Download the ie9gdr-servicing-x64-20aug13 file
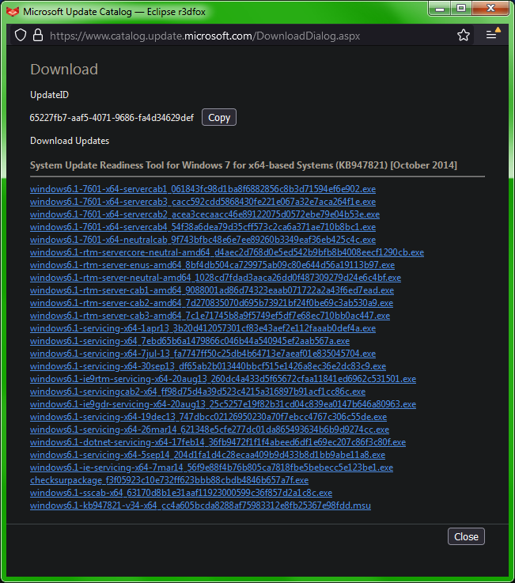Viewport: 515px width, 583px height. click(x=223, y=404)
